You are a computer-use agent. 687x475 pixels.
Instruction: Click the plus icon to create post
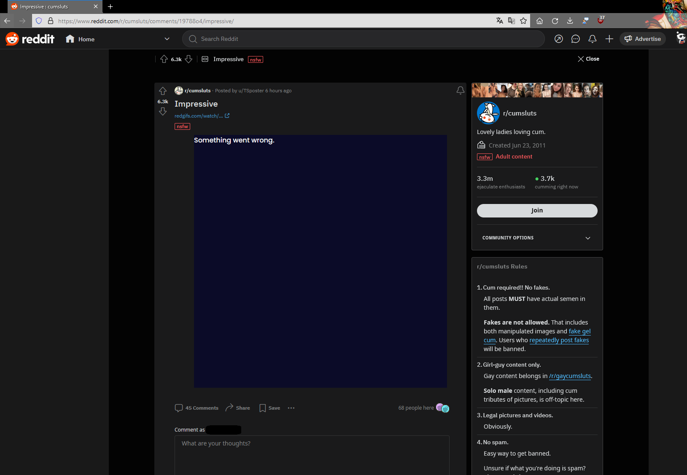tap(609, 39)
